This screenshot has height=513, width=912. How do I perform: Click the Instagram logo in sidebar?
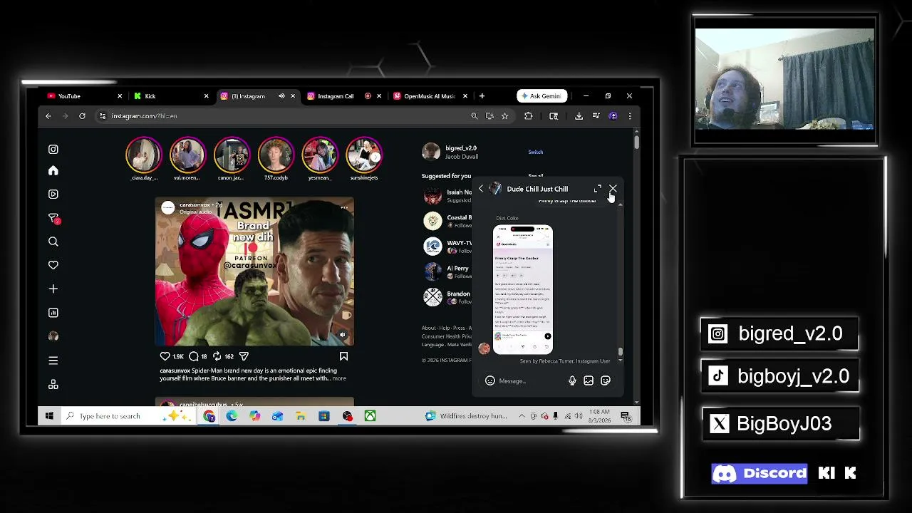click(x=53, y=149)
